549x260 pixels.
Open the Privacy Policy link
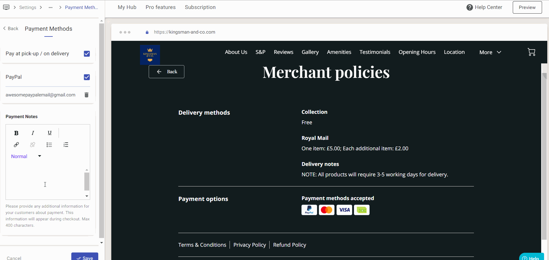tap(250, 245)
